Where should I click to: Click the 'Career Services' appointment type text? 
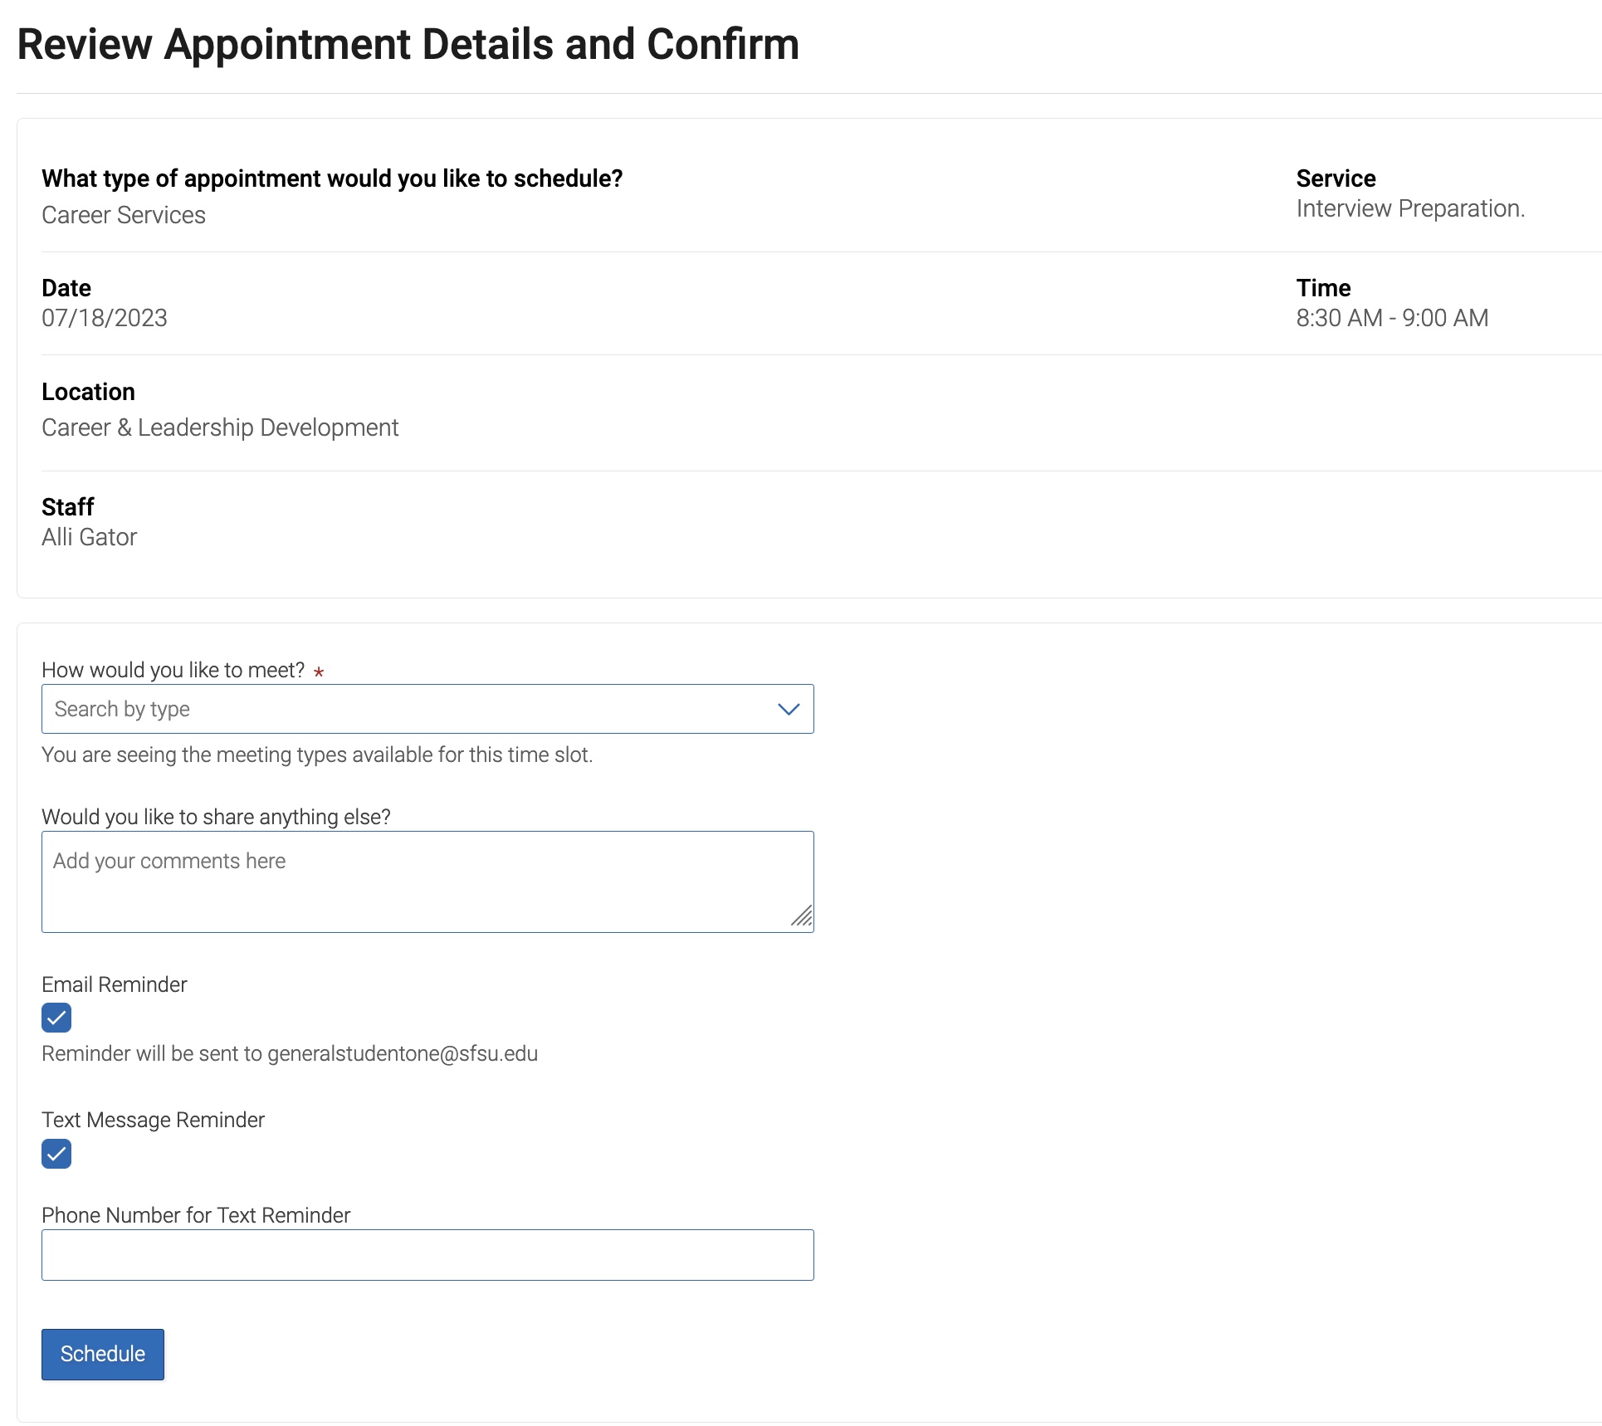124,215
